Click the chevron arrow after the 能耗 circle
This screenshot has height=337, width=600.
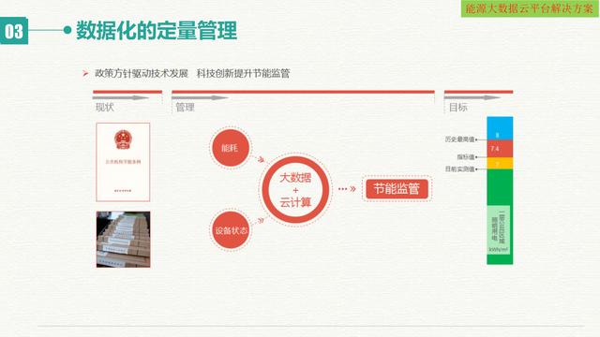(261, 160)
